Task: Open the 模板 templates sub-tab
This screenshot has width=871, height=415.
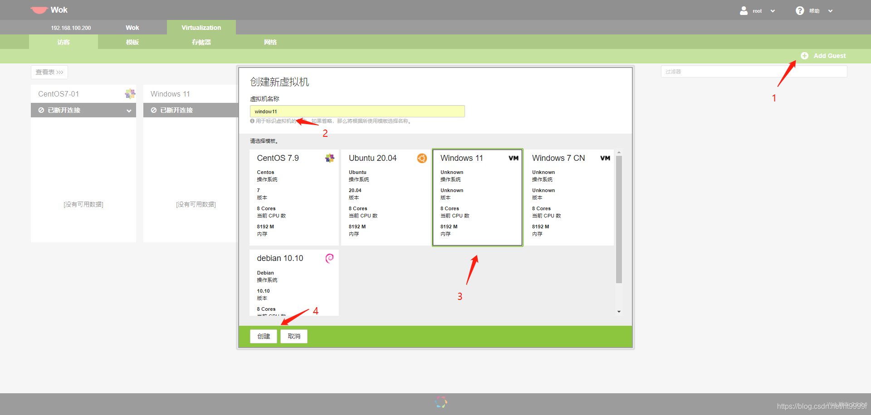Action: tap(132, 42)
